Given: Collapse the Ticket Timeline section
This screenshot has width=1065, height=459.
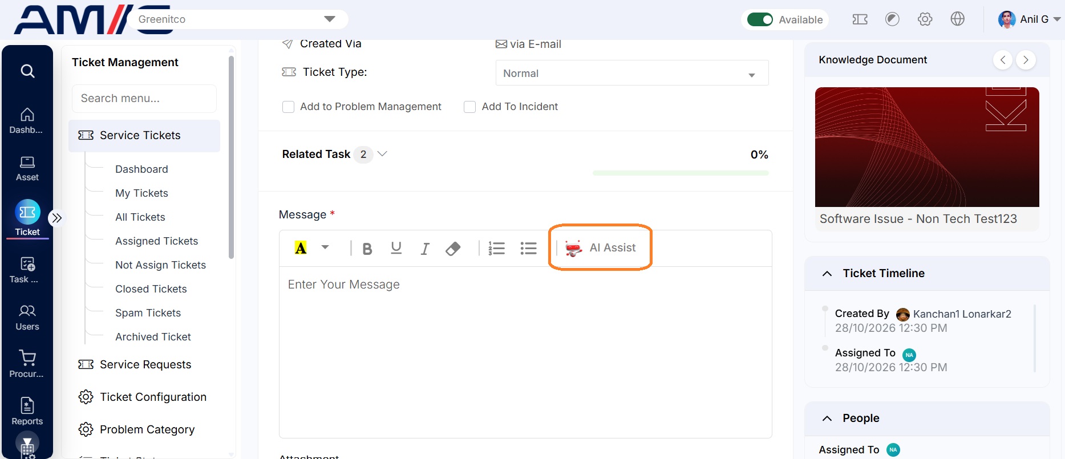Looking at the screenshot, I should tap(827, 274).
